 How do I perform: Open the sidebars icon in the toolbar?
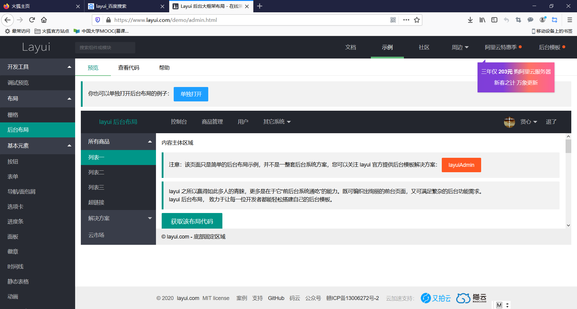click(x=494, y=20)
